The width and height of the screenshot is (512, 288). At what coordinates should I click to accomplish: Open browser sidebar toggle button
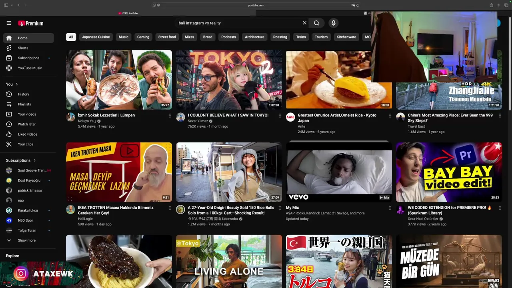point(6,5)
